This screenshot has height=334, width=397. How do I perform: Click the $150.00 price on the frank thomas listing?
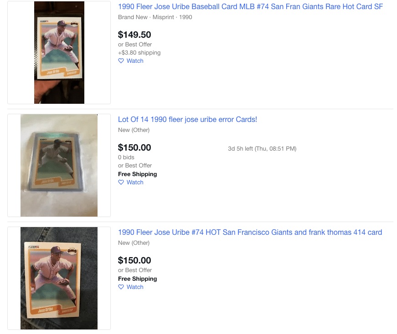(134, 260)
